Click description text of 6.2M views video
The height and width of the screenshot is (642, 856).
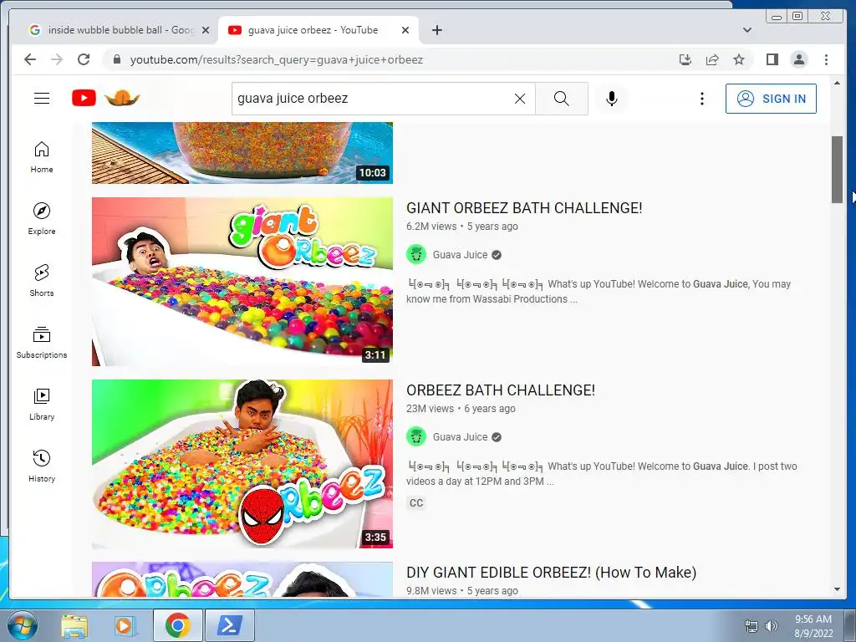599,292
